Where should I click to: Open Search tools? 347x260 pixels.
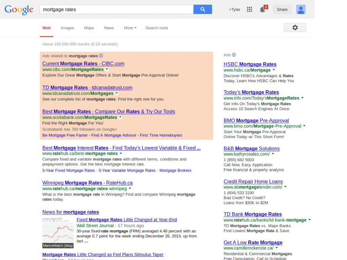click(157, 28)
